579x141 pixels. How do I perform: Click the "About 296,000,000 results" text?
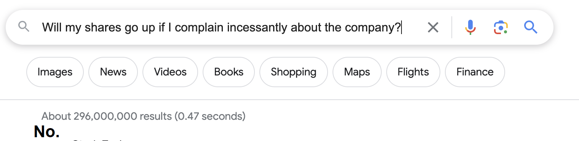106,116
